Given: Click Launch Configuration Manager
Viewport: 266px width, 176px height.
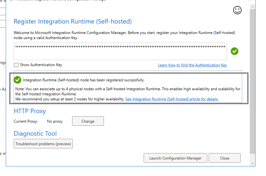Looking at the screenshot, I should (x=175, y=158).
